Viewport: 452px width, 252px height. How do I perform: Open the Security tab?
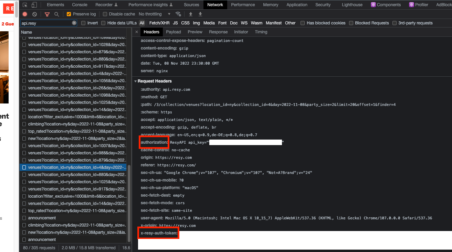[323, 5]
